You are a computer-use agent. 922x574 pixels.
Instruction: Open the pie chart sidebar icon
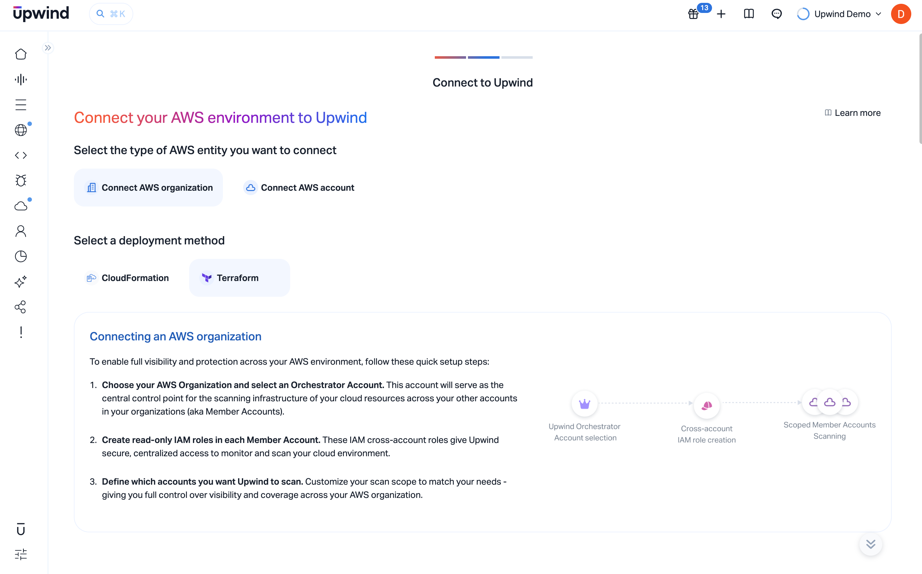tap(21, 257)
